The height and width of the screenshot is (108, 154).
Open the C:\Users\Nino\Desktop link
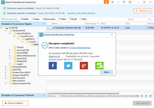(80, 48)
